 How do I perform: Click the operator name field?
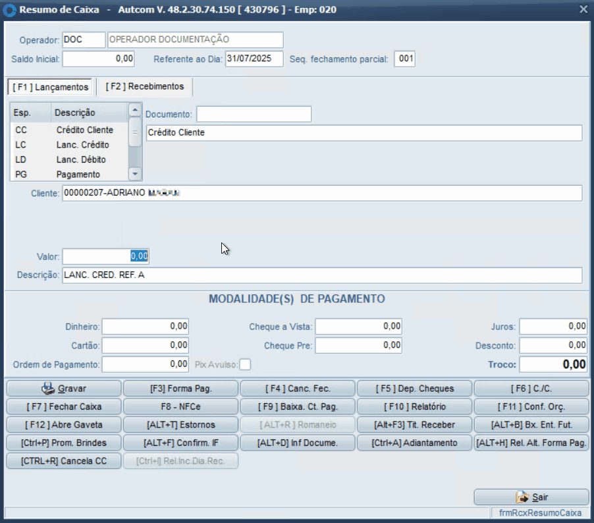point(196,40)
